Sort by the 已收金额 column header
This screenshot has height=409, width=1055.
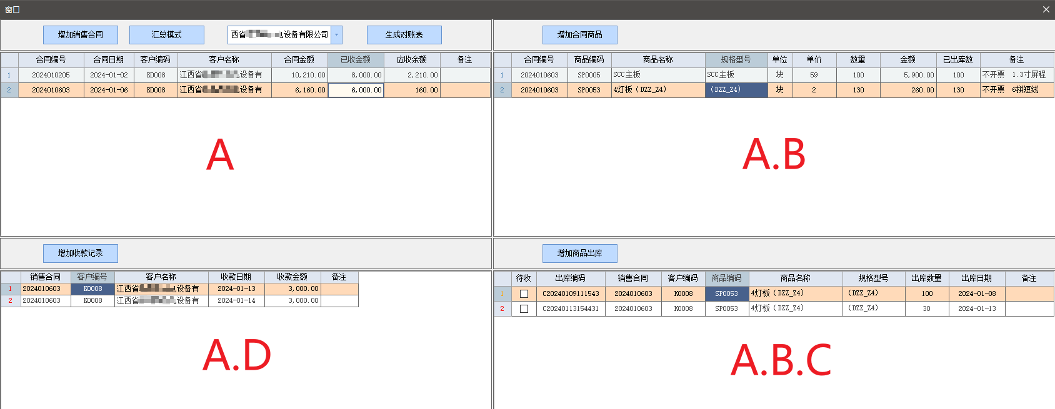click(x=356, y=60)
